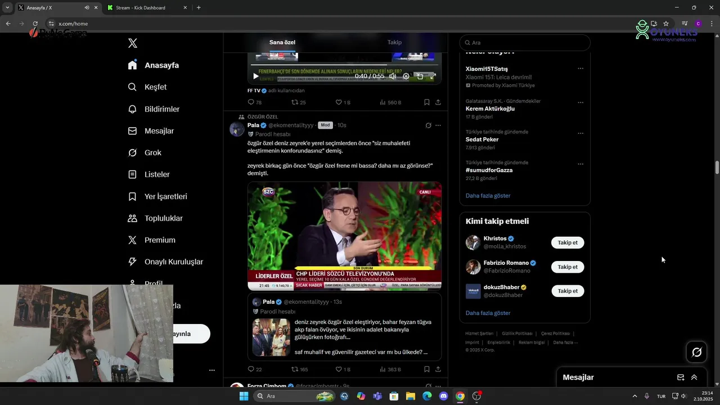Viewport: 720px width, 405px height.
Task: Click the Grok icon on Pala's post
Action: (428, 125)
